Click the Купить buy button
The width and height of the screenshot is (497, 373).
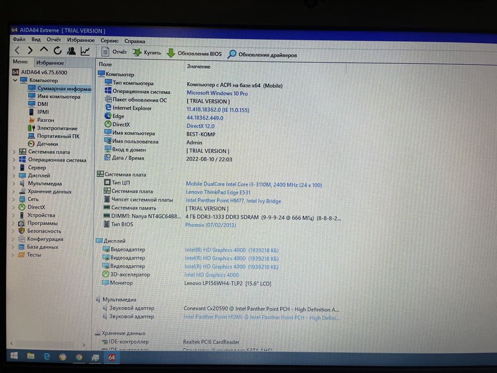(x=146, y=52)
